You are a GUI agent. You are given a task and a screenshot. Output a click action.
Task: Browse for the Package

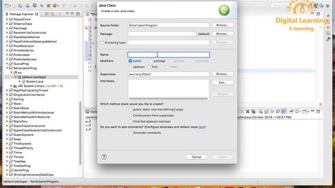tap(222, 34)
